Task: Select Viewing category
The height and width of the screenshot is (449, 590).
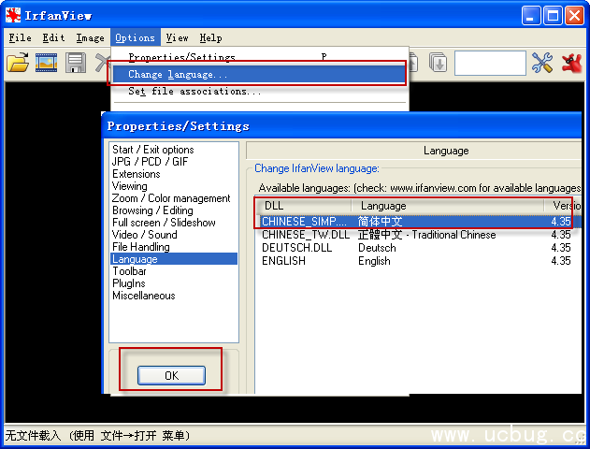Action: (129, 186)
